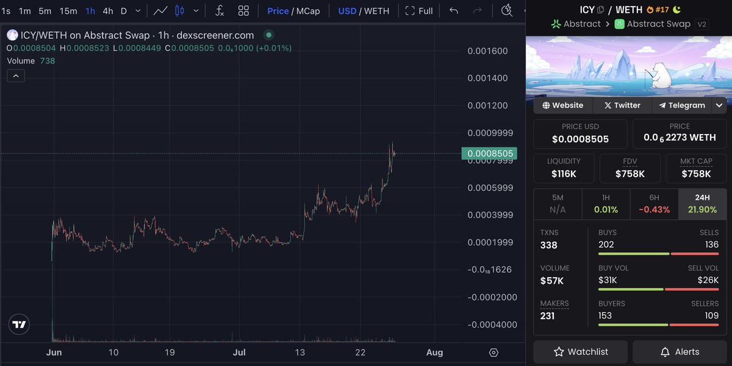732x366 pixels.
Task: Click the LIQUIDITY $116K box
Action: click(x=564, y=168)
